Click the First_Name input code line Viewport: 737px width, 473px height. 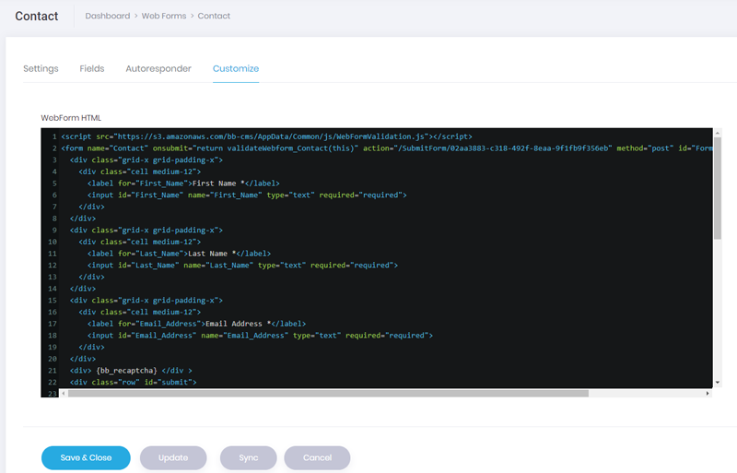[x=247, y=195]
